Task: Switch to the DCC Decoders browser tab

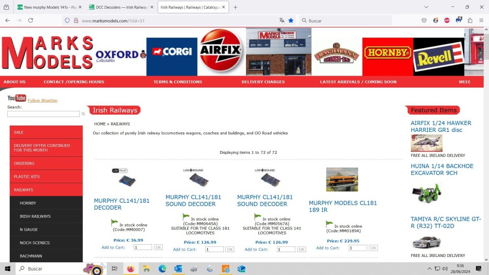Action: click(x=120, y=7)
